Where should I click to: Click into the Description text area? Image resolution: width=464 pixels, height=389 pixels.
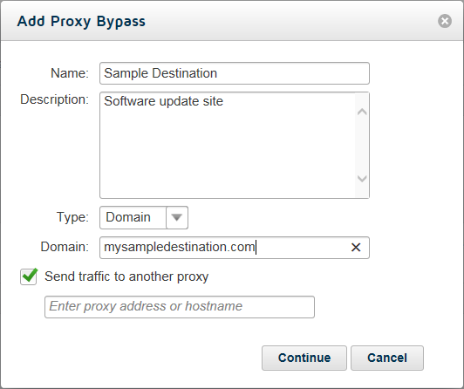coord(228,145)
